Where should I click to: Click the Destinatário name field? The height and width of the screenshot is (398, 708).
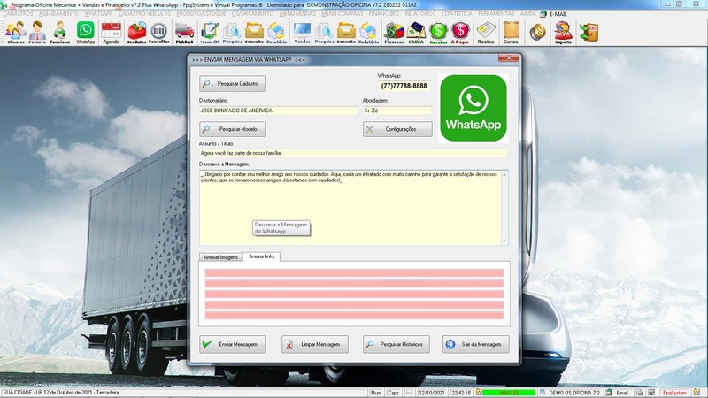click(x=278, y=111)
